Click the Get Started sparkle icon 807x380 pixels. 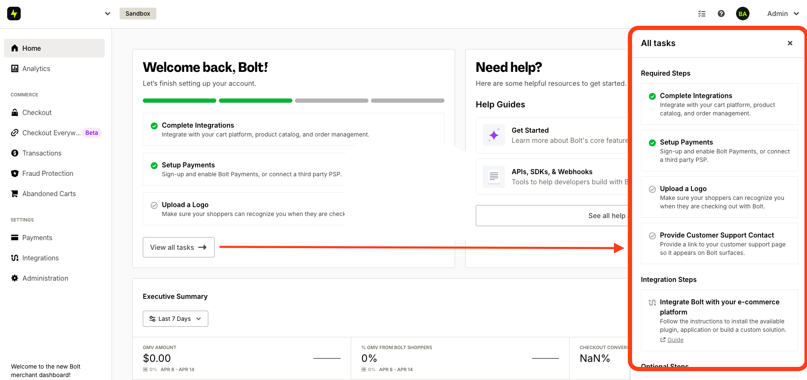(494, 135)
